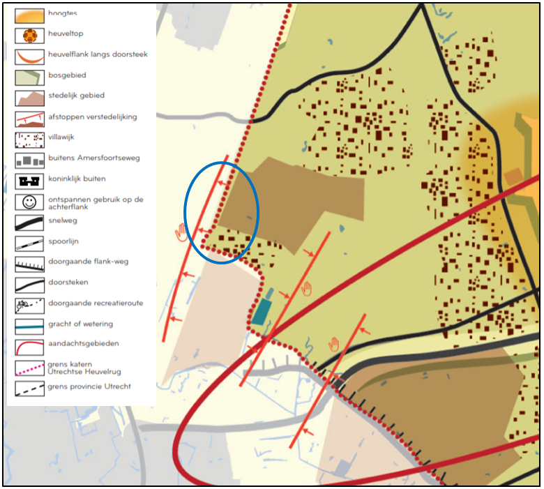Click the 'buitens Amersfoortseweg' legend label

click(94, 158)
